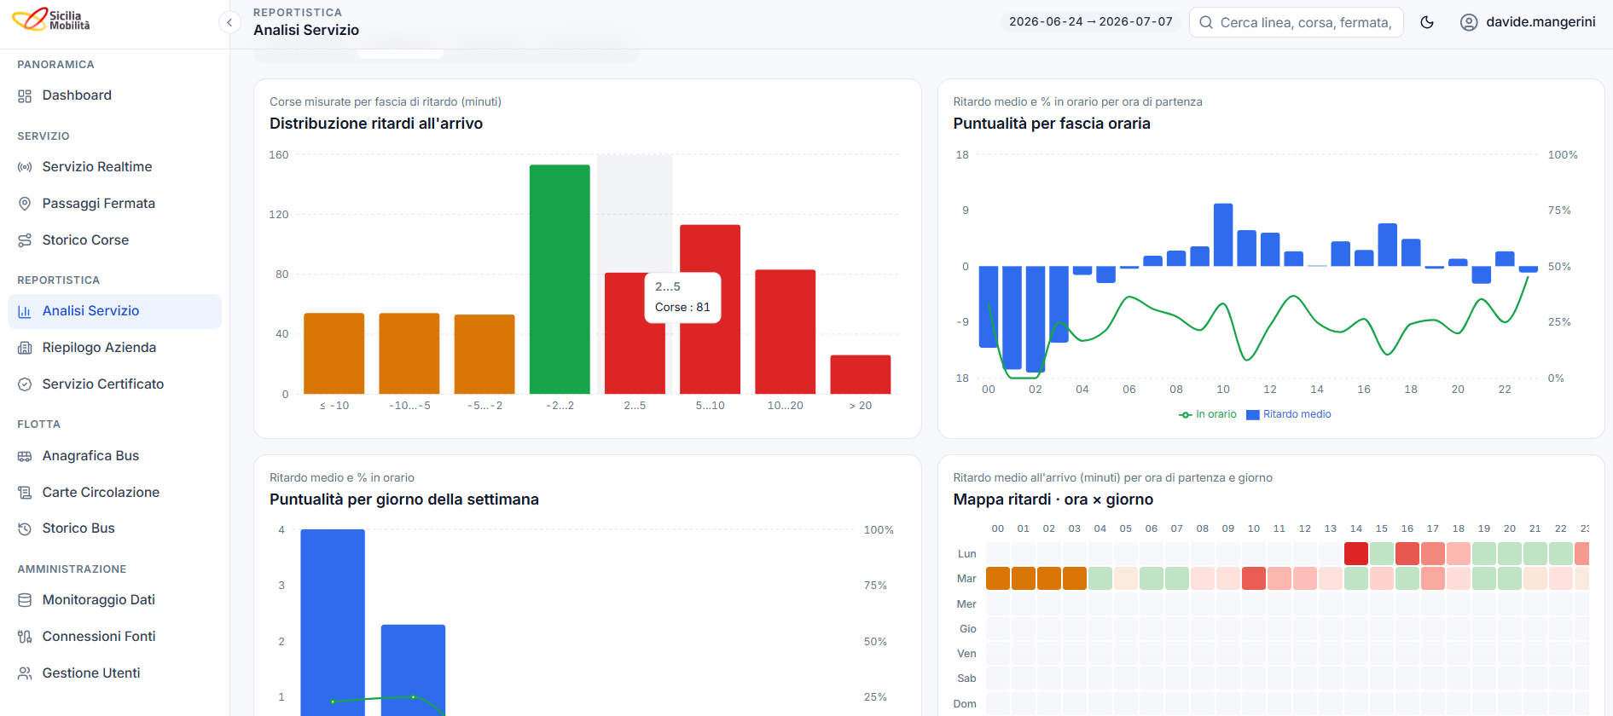Click the Mar 10 red heatmap cell

[1254, 579]
